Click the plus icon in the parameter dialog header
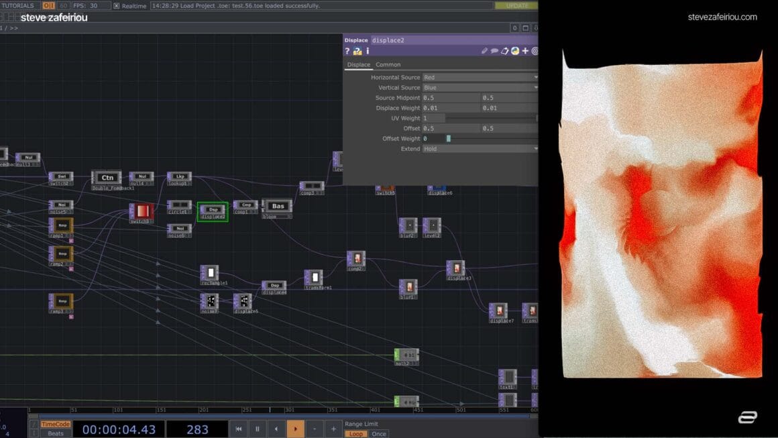The width and height of the screenshot is (778, 438). click(525, 51)
